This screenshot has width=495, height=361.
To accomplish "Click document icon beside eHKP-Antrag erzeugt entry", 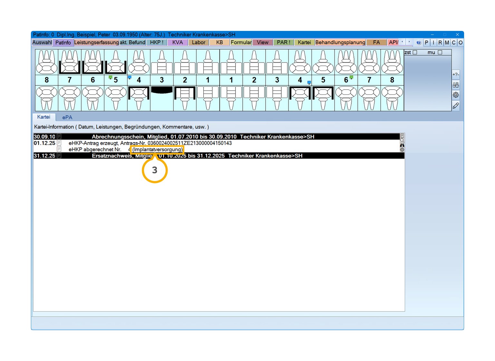I will pos(59,143).
